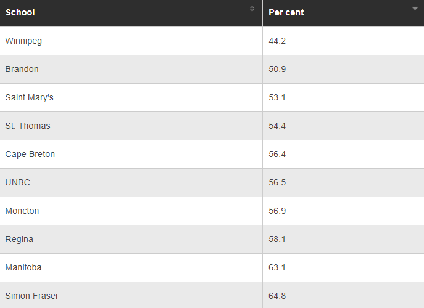Click the 44.2 per cent value
Image resolution: width=424 pixels, height=308 pixels.
tap(277, 41)
